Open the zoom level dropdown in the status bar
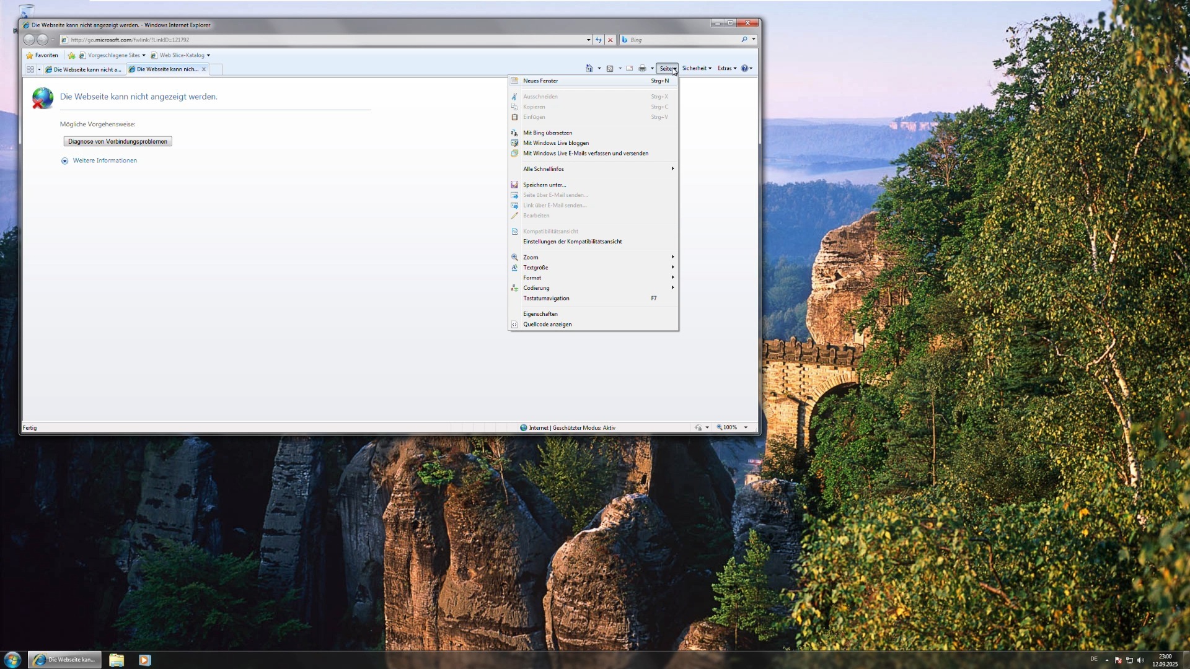 point(745,427)
